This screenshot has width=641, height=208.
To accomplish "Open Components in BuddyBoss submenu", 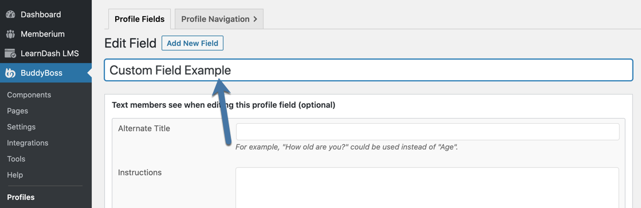I will pyautogui.click(x=29, y=95).
